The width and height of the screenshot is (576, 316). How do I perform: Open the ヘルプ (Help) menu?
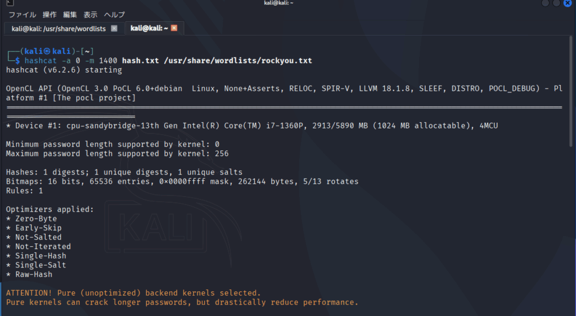[x=115, y=15]
